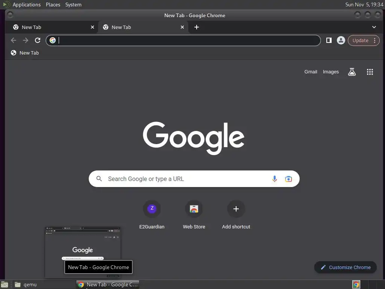Open the System menu
385x289 pixels.
(x=73, y=5)
